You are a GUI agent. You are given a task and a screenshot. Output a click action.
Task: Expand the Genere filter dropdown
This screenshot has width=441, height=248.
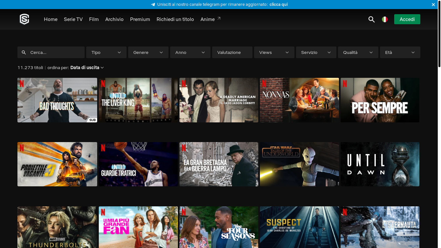point(148,52)
